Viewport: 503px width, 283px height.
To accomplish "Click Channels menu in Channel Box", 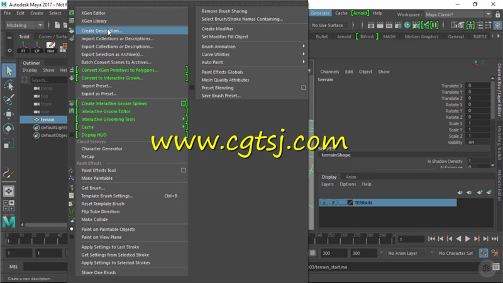I will tap(329, 72).
